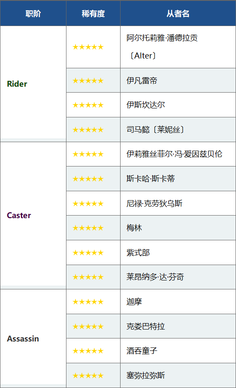
Task: Click the servant name 莱昂纳多·达·芬奇
Action: pos(155,277)
